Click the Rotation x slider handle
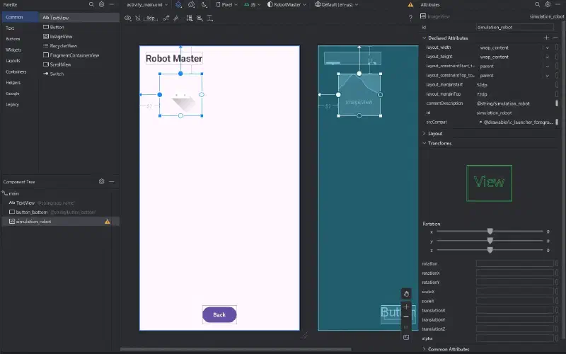566x354 pixels. [490, 232]
